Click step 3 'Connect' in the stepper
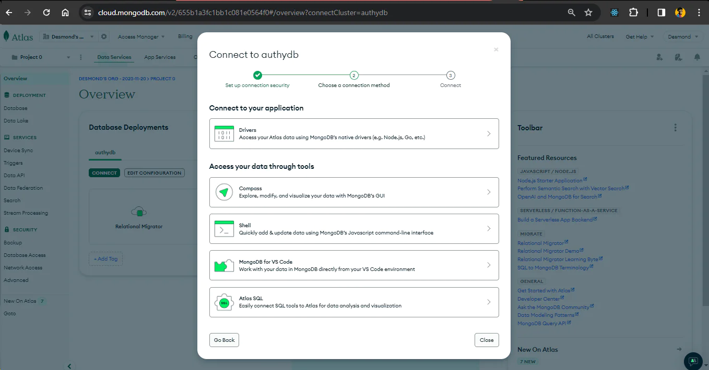 click(451, 80)
